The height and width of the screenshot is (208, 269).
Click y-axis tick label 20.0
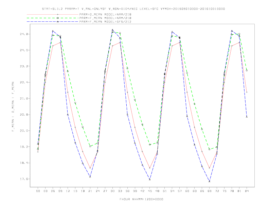pyautogui.click(x=24, y=131)
